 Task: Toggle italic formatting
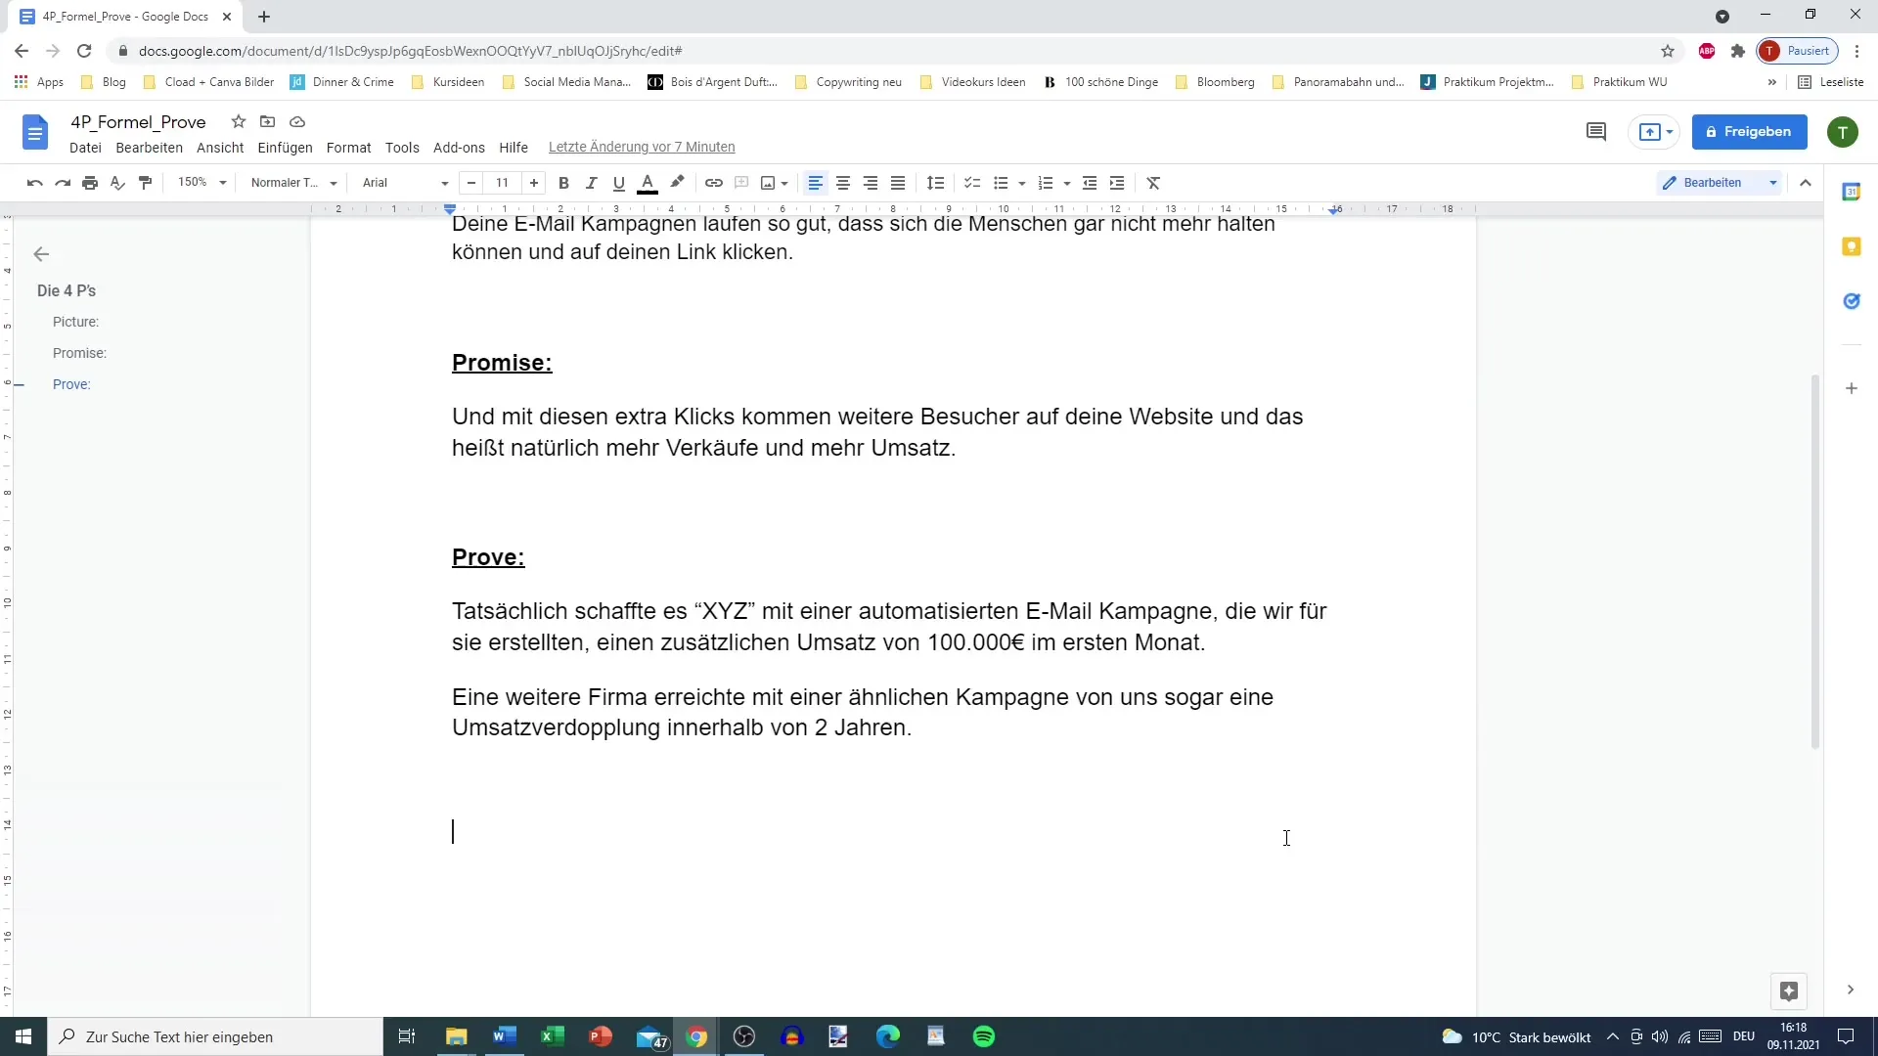point(591,183)
